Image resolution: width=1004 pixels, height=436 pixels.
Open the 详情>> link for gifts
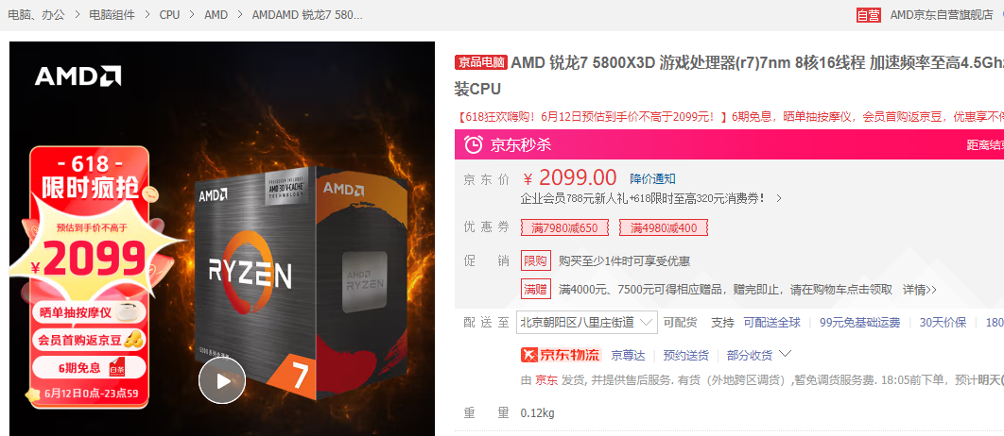click(920, 290)
